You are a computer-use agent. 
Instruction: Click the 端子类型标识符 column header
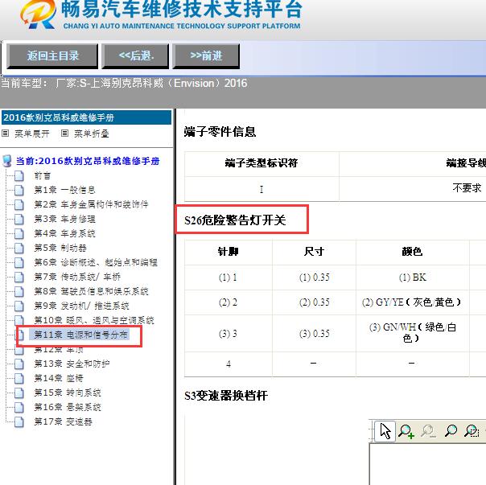tap(262, 163)
